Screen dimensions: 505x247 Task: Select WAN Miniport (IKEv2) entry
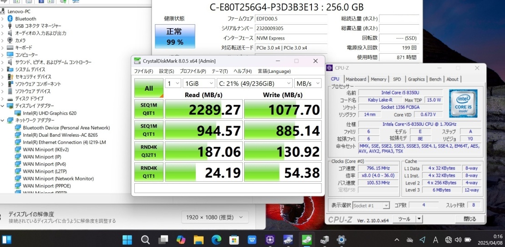[46, 149]
